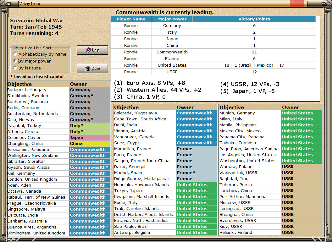
Task: Select Alphabetically by name sort option
Action: [x=40, y=54]
